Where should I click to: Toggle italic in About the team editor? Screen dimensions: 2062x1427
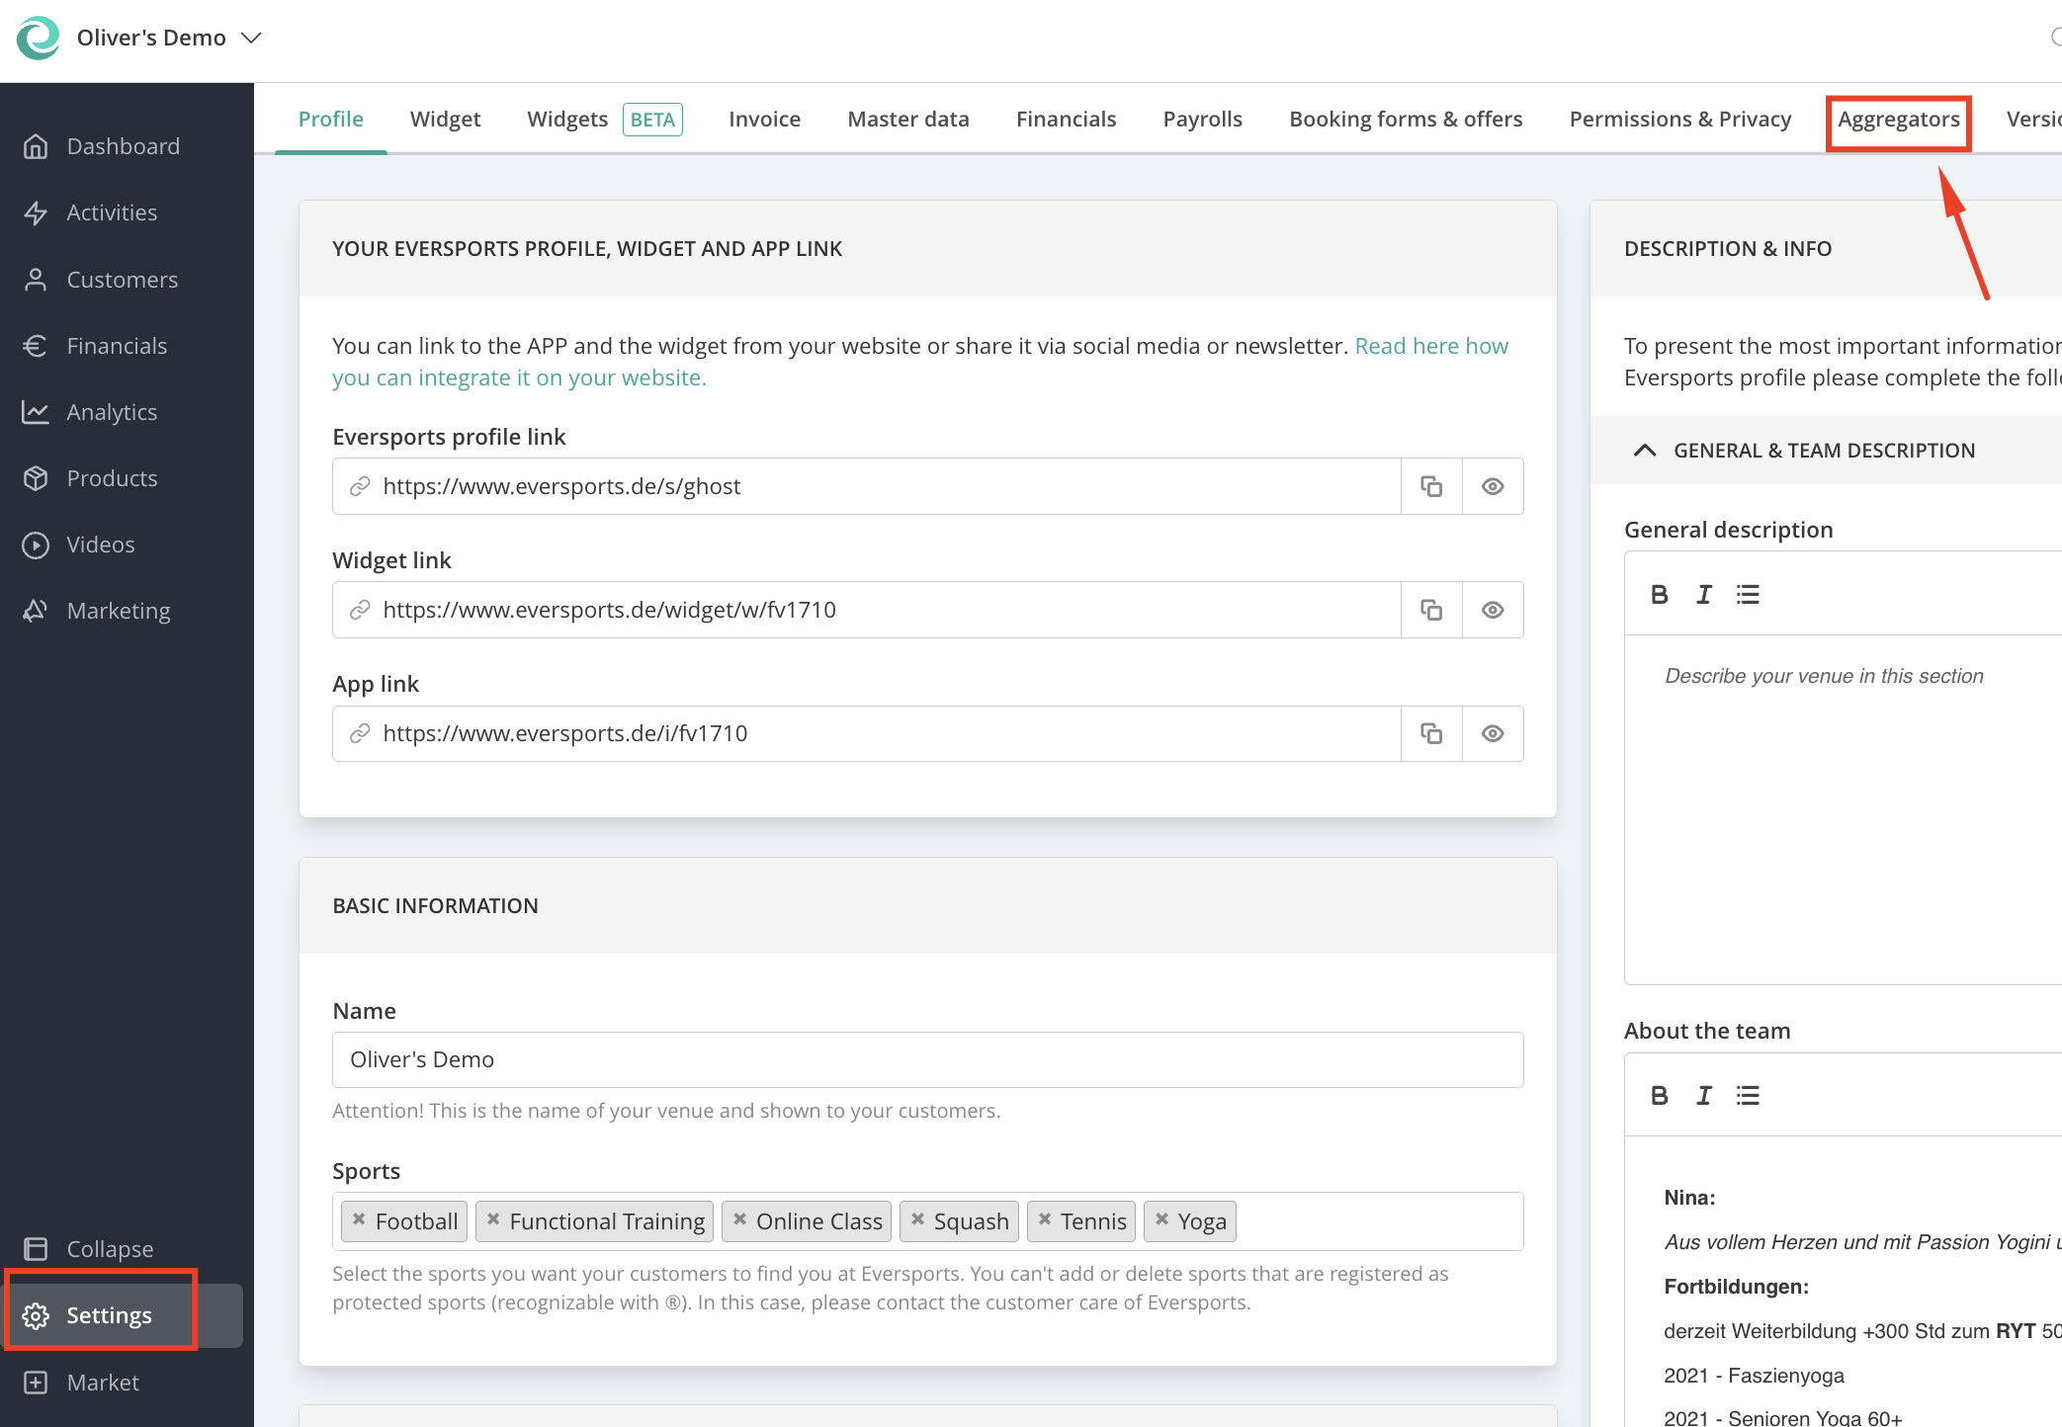pyautogui.click(x=1704, y=1095)
